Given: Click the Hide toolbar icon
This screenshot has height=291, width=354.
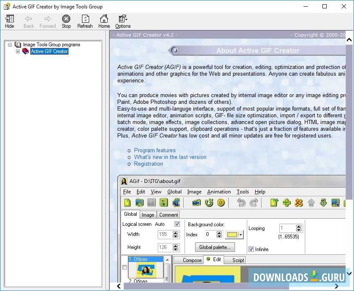Looking at the screenshot, I should pos(9,19).
